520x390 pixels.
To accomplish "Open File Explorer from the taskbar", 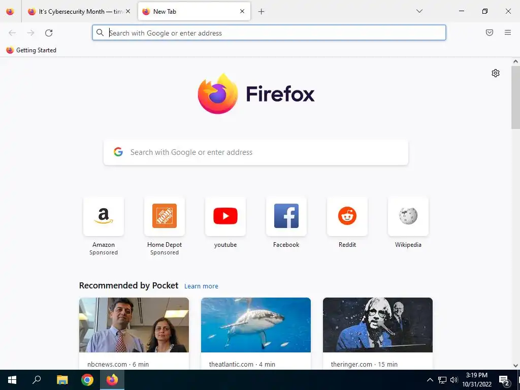I will (62, 380).
